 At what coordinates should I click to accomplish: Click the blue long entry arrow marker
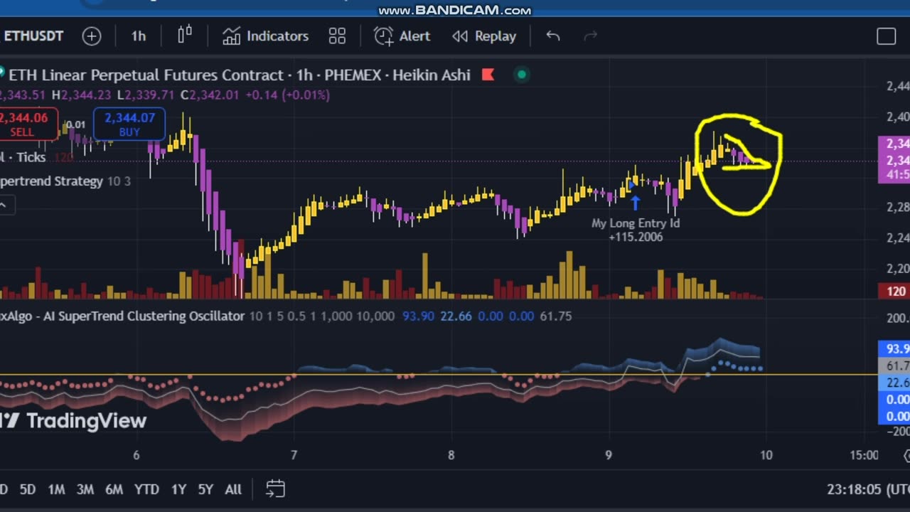[635, 203]
